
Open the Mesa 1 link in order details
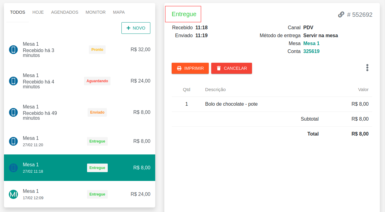[311, 44]
